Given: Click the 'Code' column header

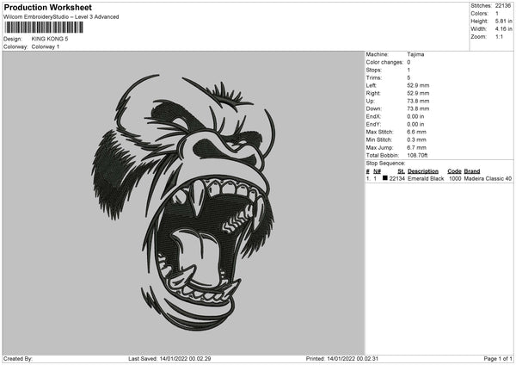Looking at the screenshot, I should [x=454, y=171].
